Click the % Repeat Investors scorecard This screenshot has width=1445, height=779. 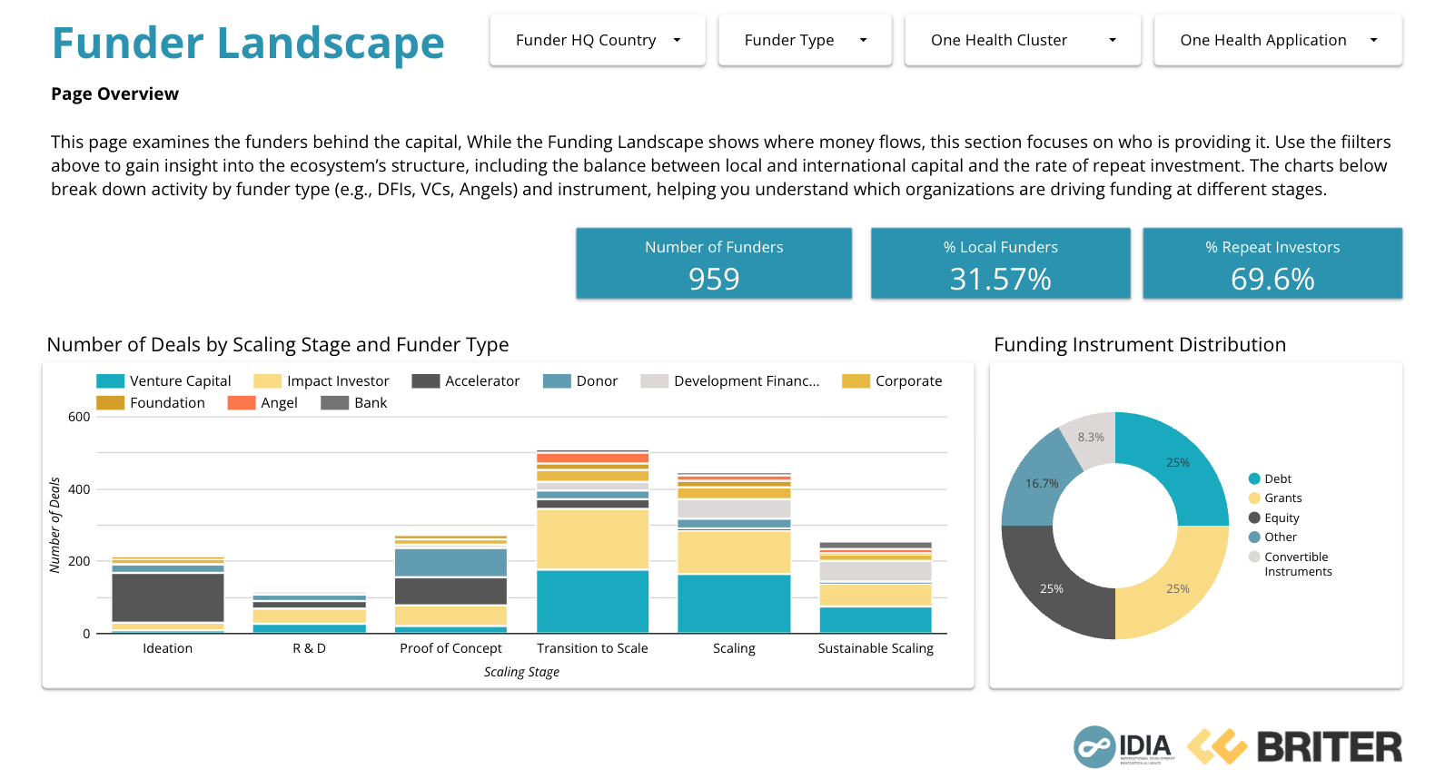pyautogui.click(x=1272, y=263)
